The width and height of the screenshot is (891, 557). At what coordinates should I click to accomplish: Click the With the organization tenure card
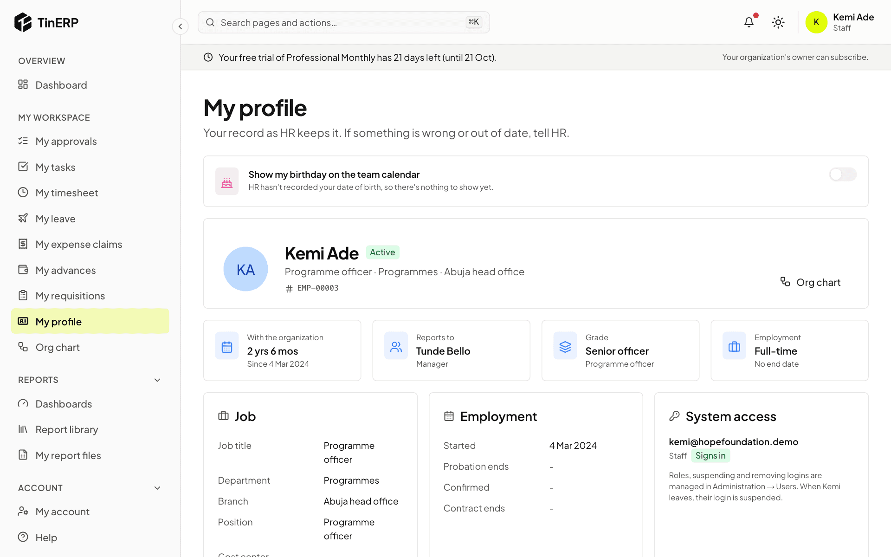pos(282,350)
